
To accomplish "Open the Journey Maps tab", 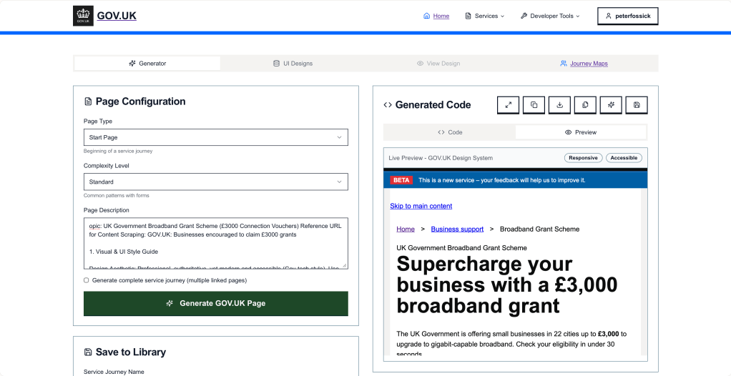I will [584, 64].
